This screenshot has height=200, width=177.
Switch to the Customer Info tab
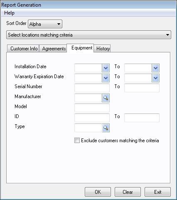click(x=23, y=49)
